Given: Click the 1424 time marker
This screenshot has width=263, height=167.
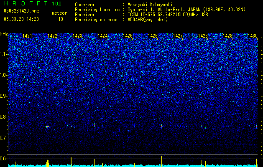Looking at the screenshot, I should coord(103,36).
